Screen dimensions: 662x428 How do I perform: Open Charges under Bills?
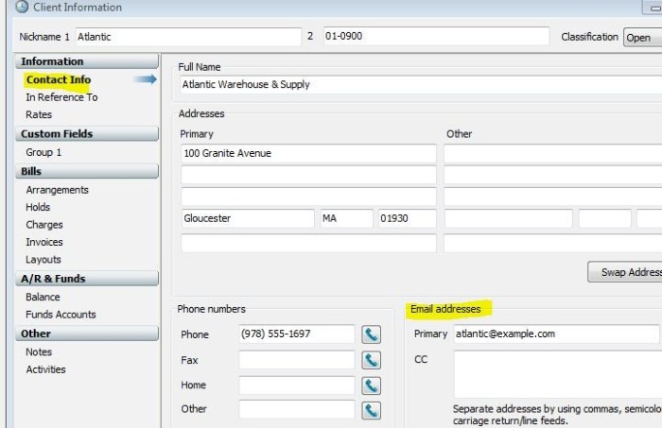point(44,225)
